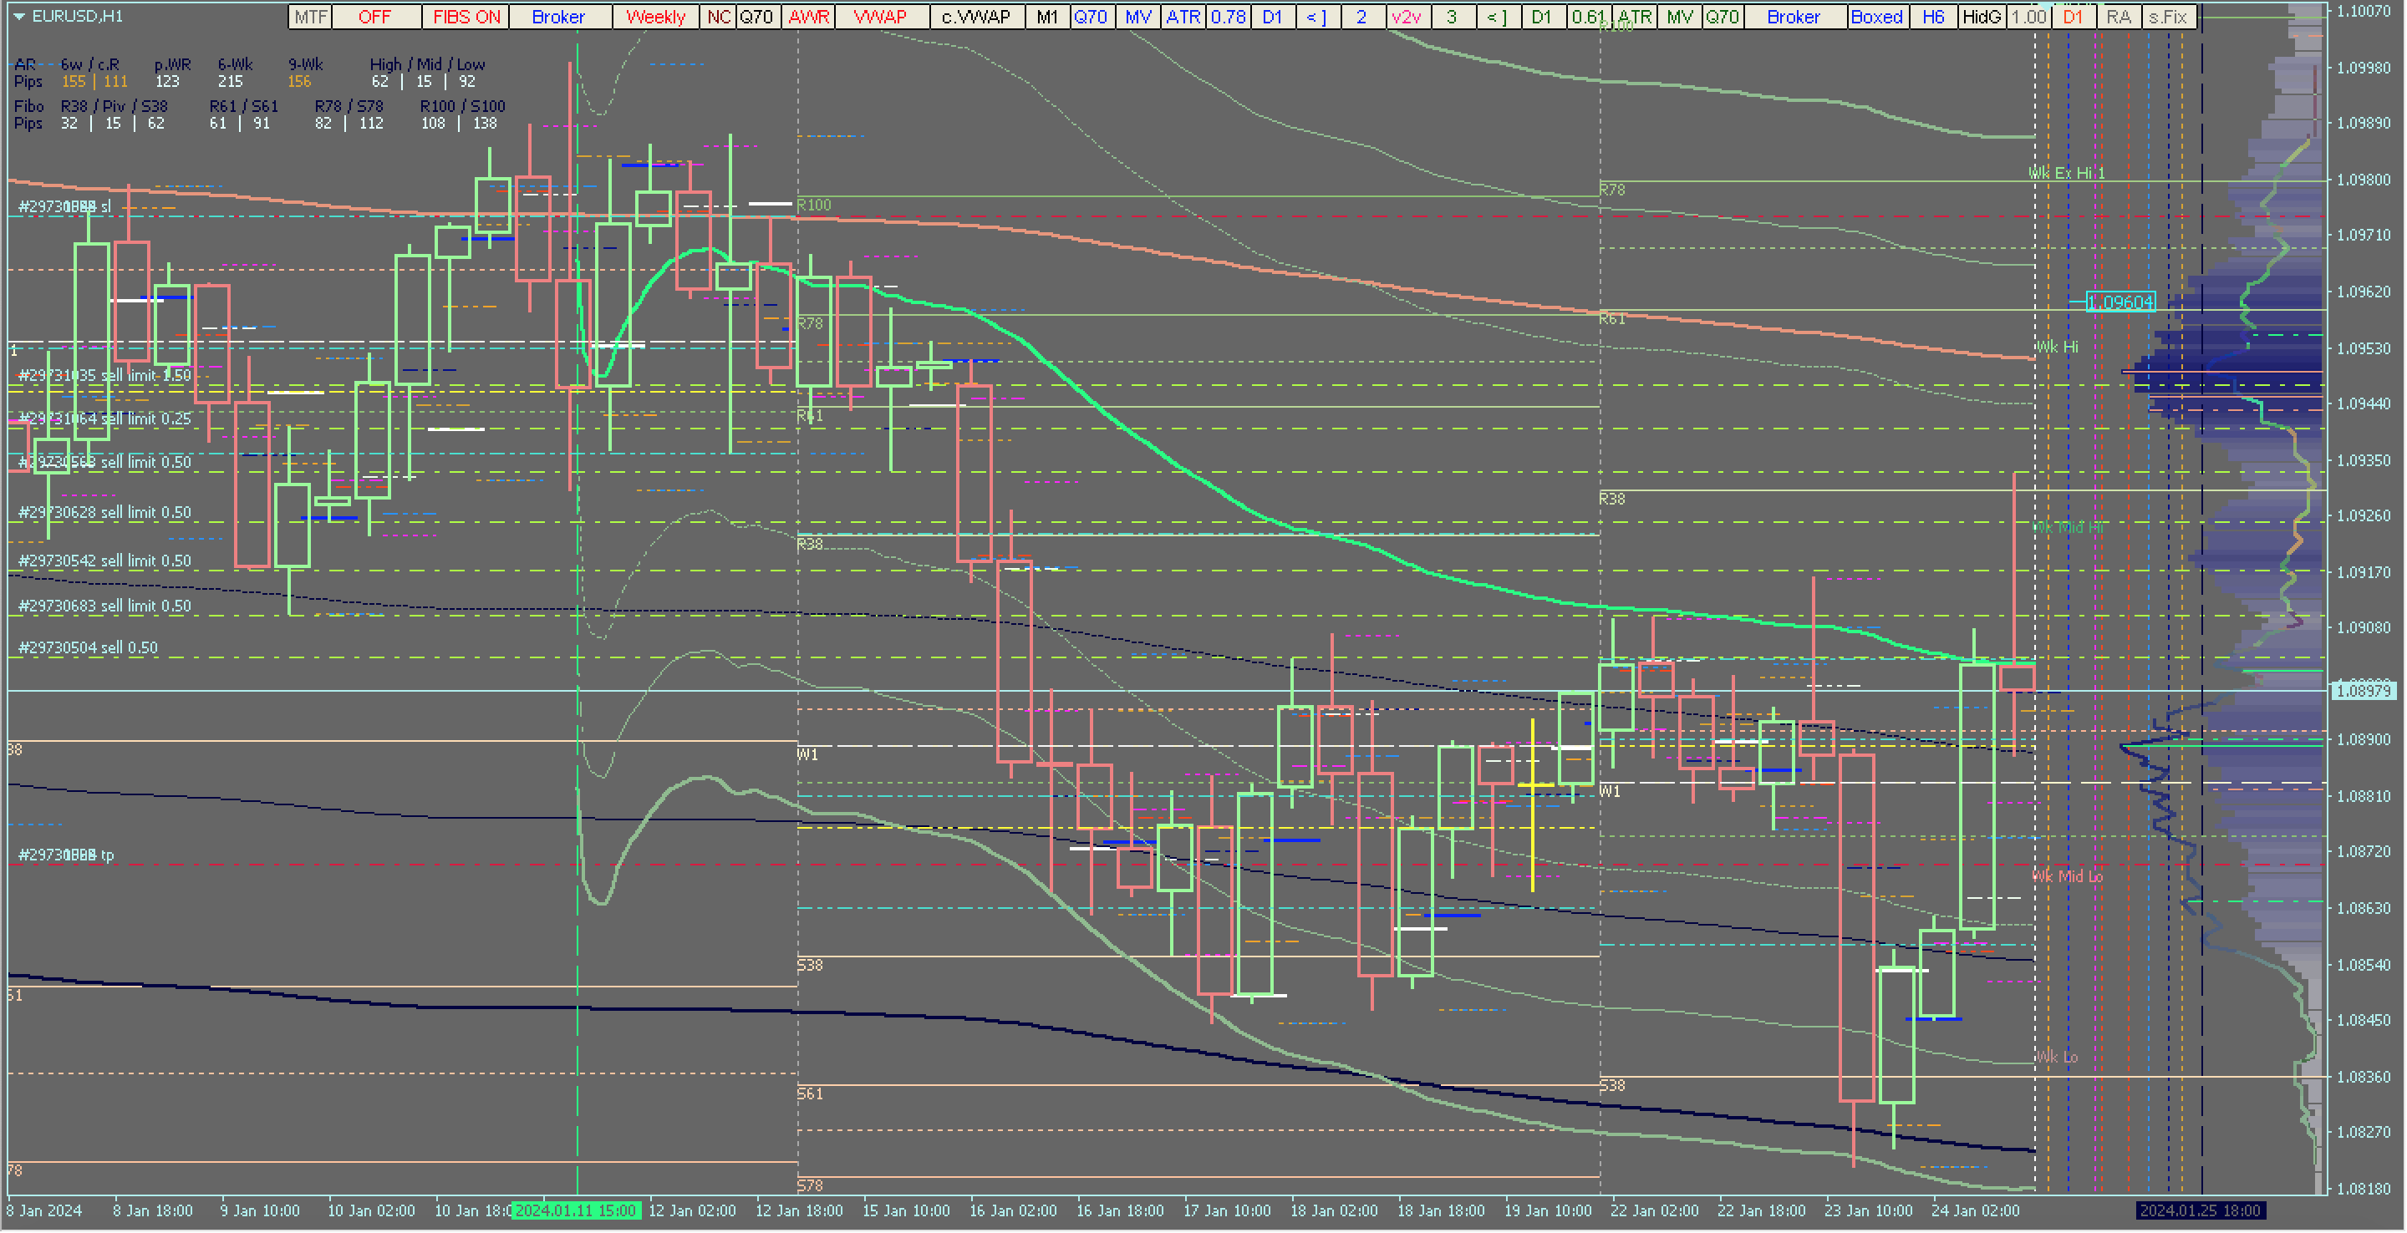
Task: Click the red AWR button
Action: (809, 17)
